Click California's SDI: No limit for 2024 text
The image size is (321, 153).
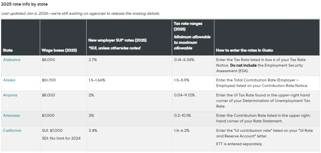61,138
